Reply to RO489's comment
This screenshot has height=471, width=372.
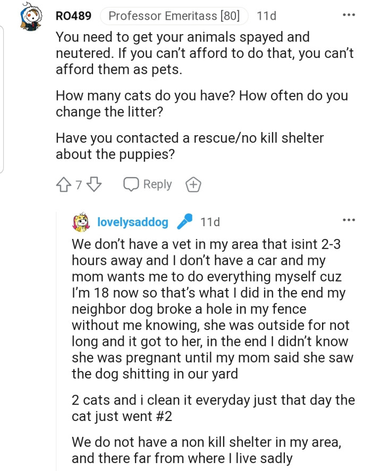pyautogui.click(x=148, y=184)
